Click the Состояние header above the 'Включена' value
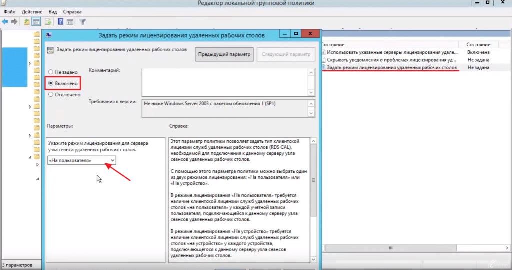Image resolution: width=512 pixels, height=270 pixels. pos(478,44)
